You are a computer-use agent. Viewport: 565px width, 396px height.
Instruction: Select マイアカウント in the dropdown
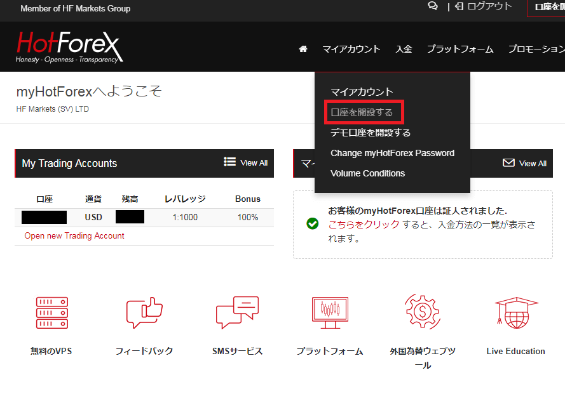coord(362,92)
